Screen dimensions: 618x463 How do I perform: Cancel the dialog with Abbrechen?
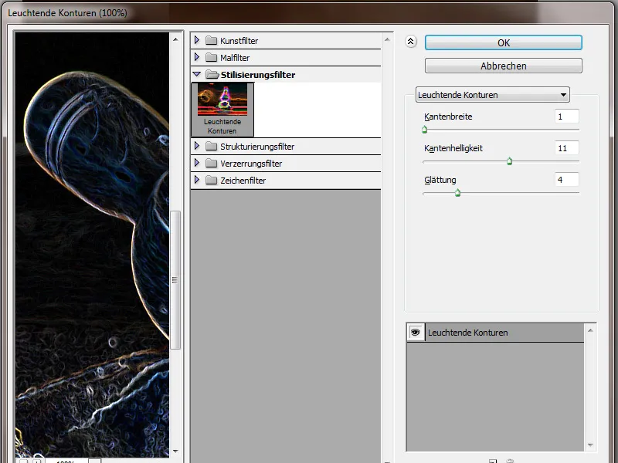coord(504,66)
